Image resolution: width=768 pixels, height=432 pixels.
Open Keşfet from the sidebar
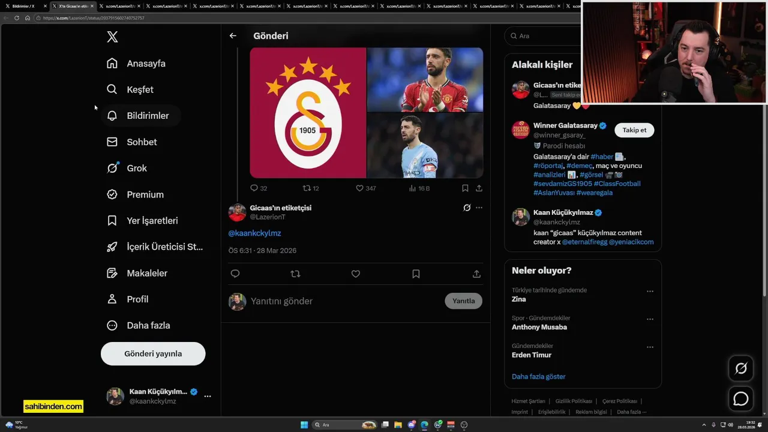(x=130, y=89)
